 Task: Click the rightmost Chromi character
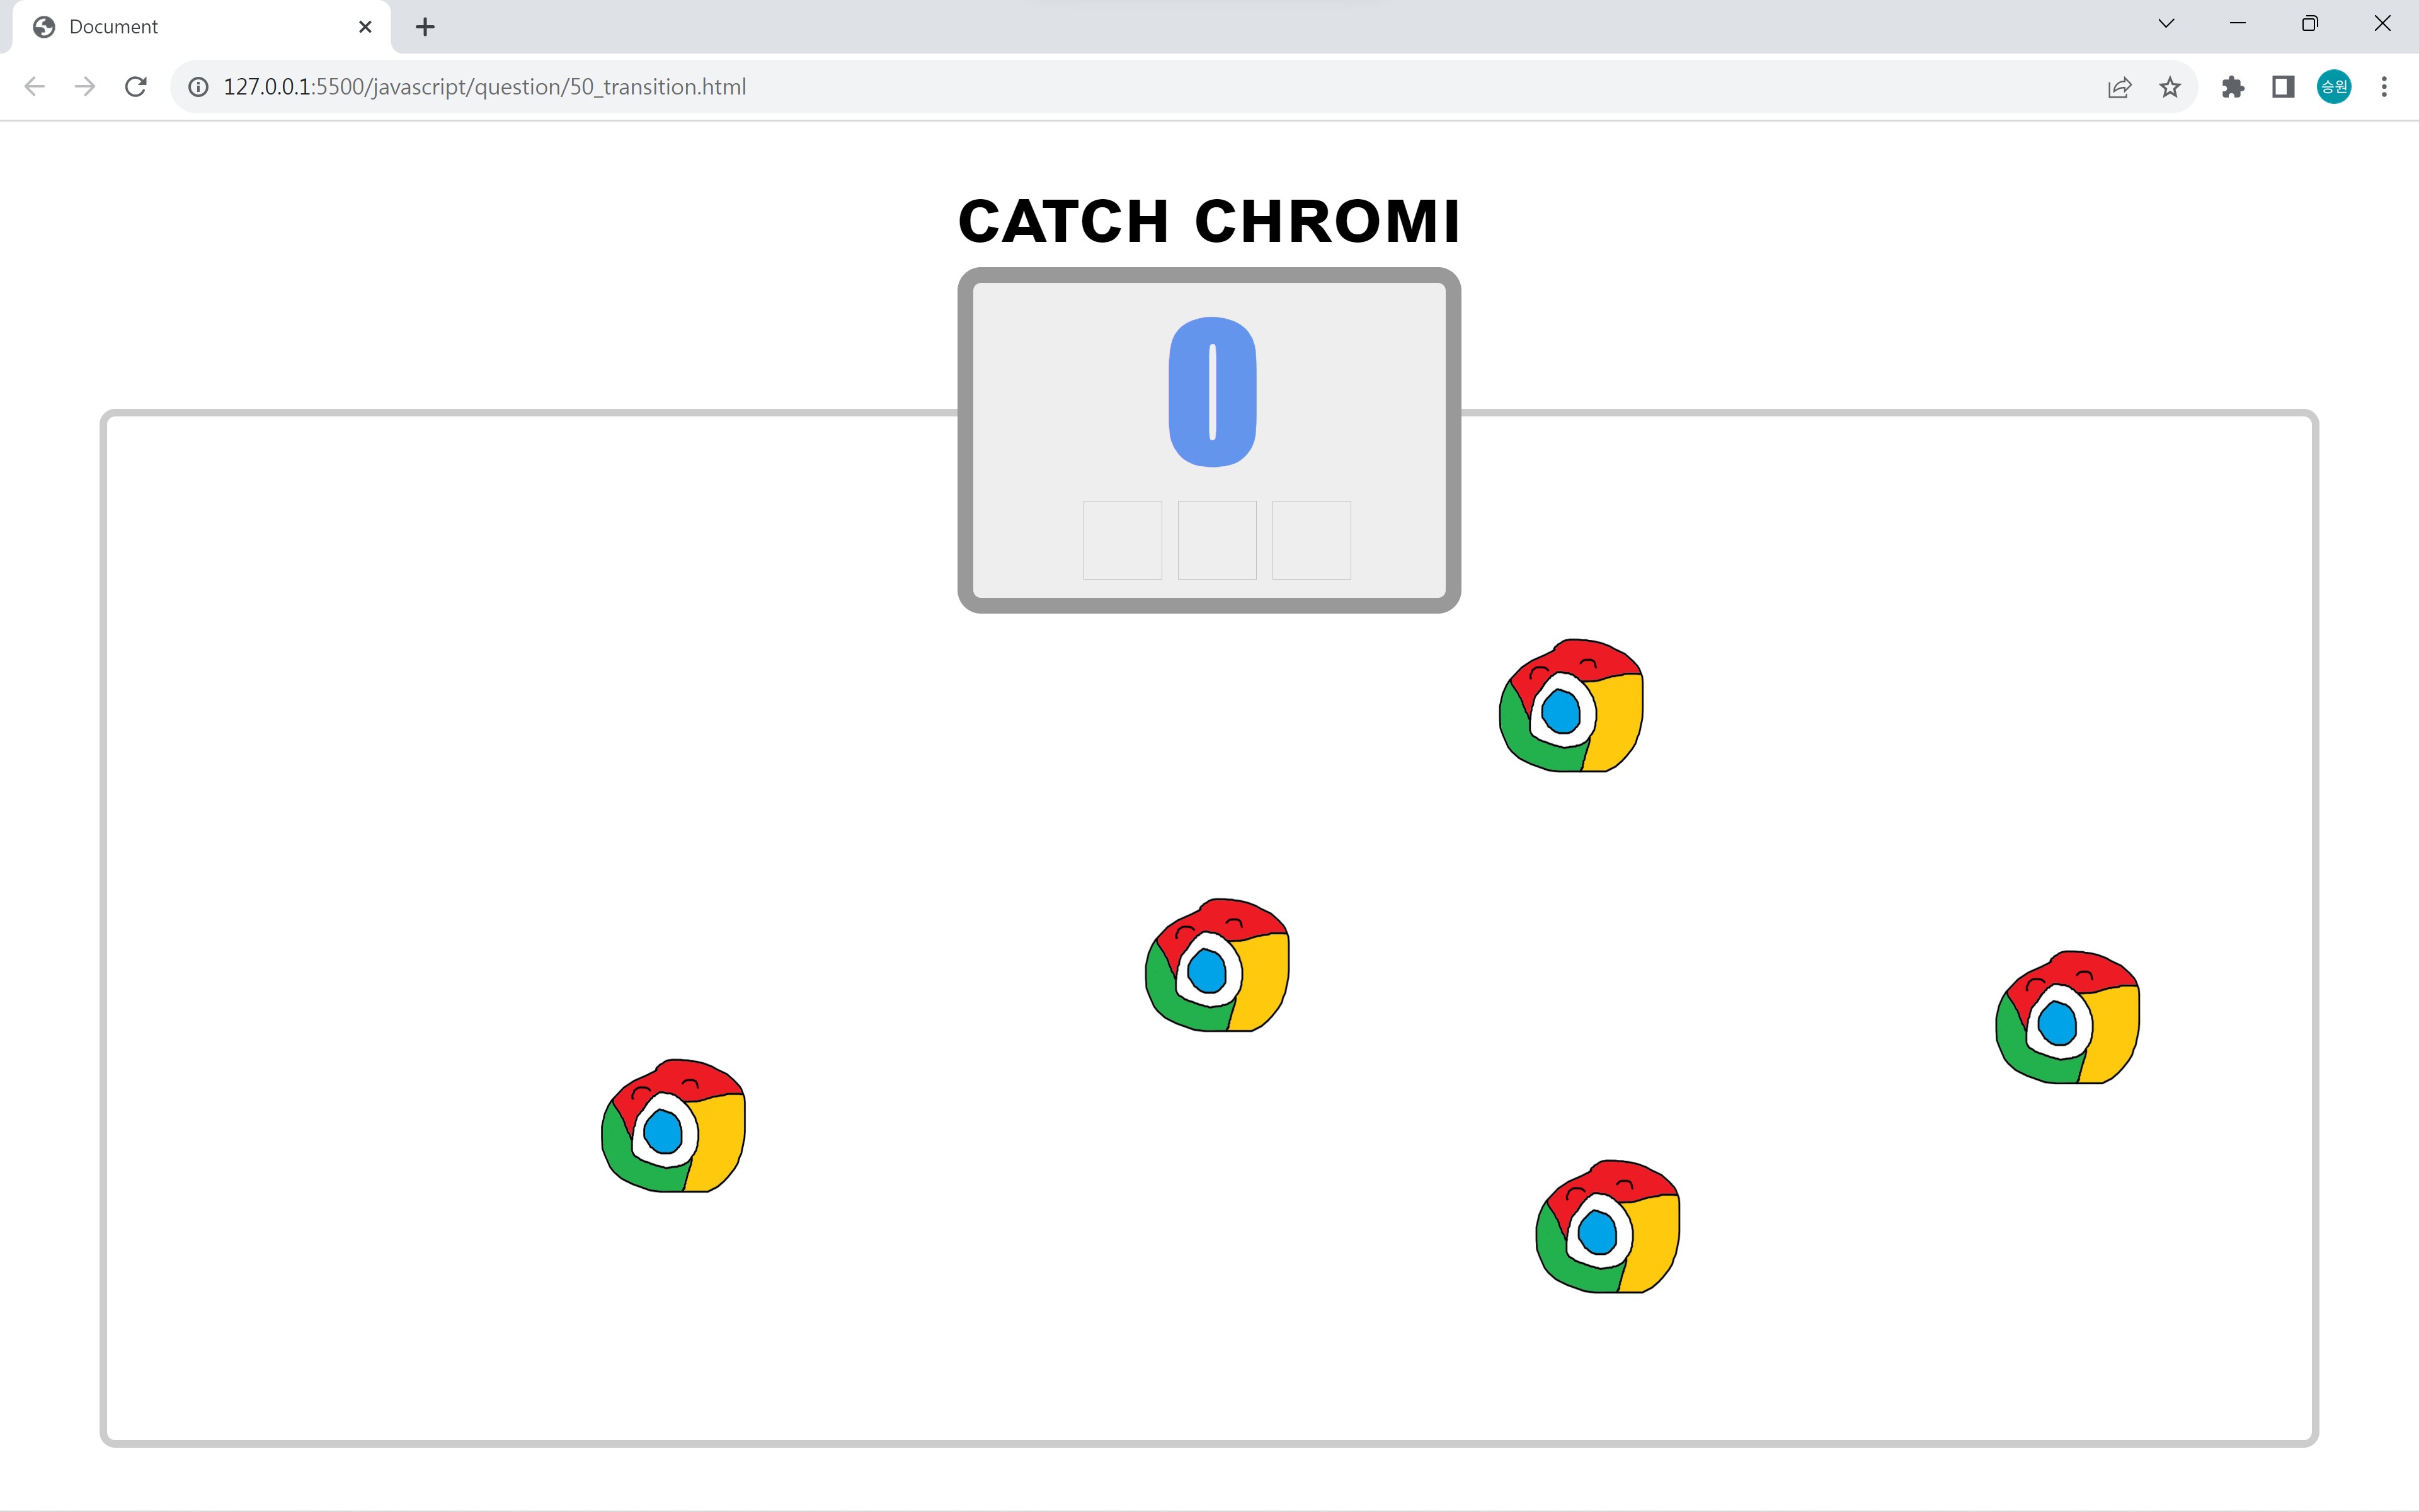2067,1018
